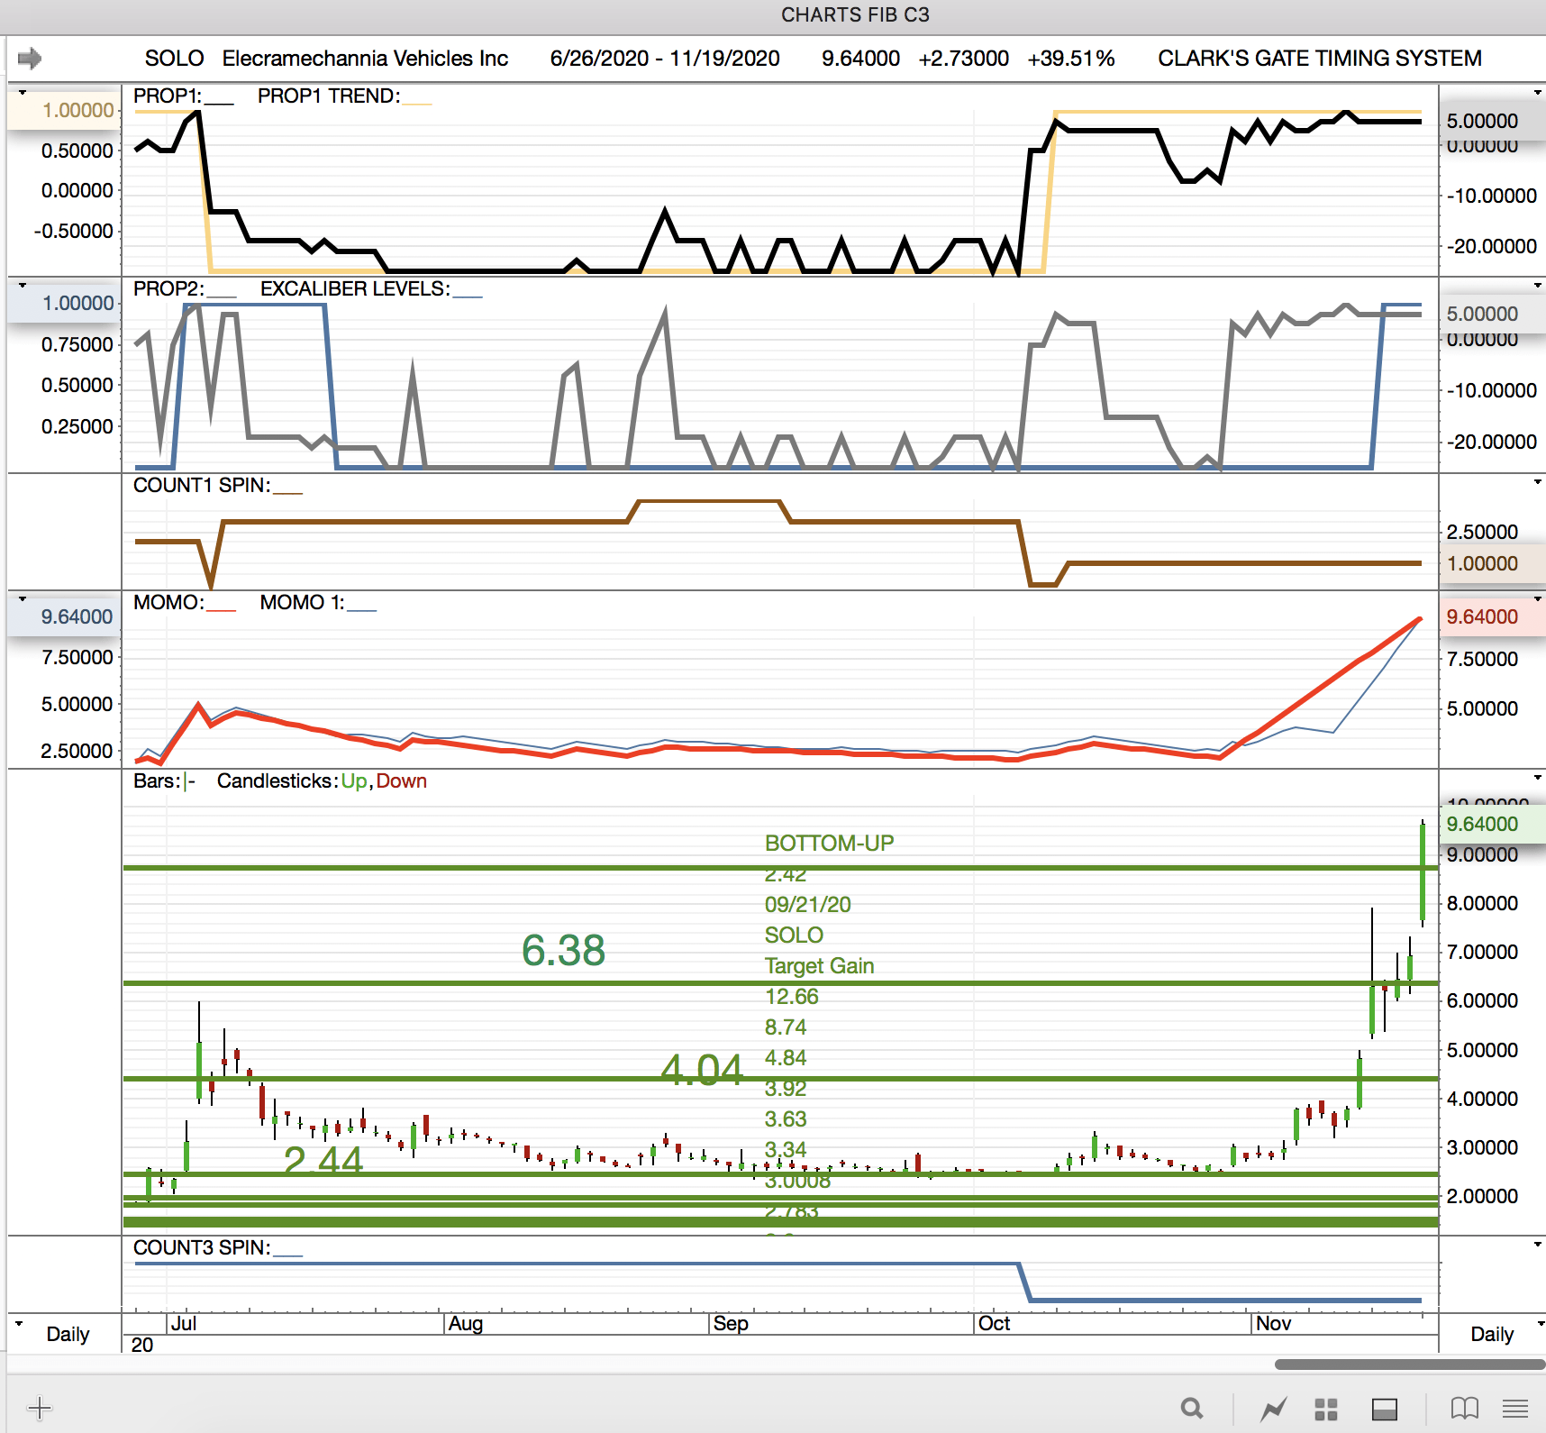The width and height of the screenshot is (1546, 1433).
Task: Click the Candlesticks Up legend text
Action: 353,781
